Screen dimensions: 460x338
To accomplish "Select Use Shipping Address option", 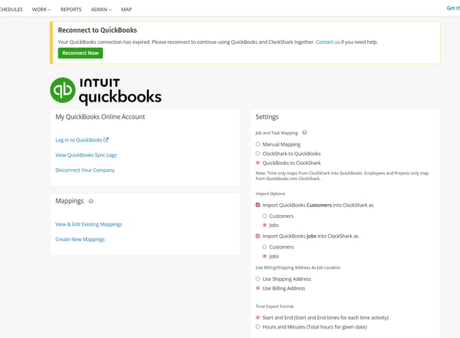I will coord(257,279).
